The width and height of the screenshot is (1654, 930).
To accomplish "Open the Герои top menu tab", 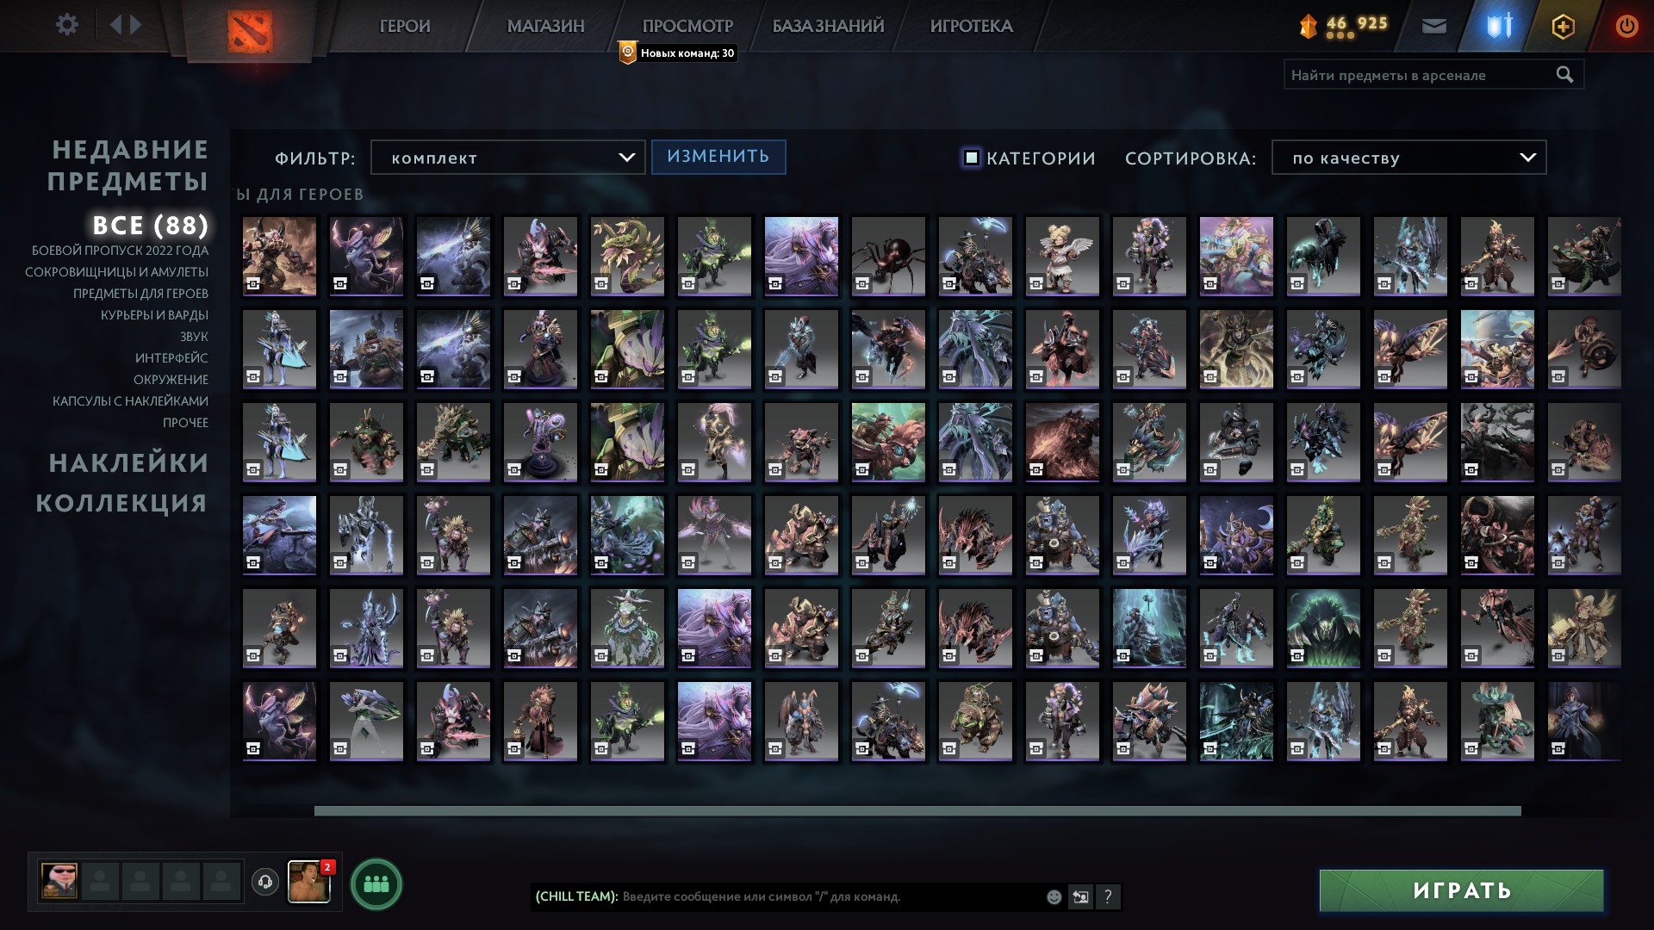I will tap(404, 26).
